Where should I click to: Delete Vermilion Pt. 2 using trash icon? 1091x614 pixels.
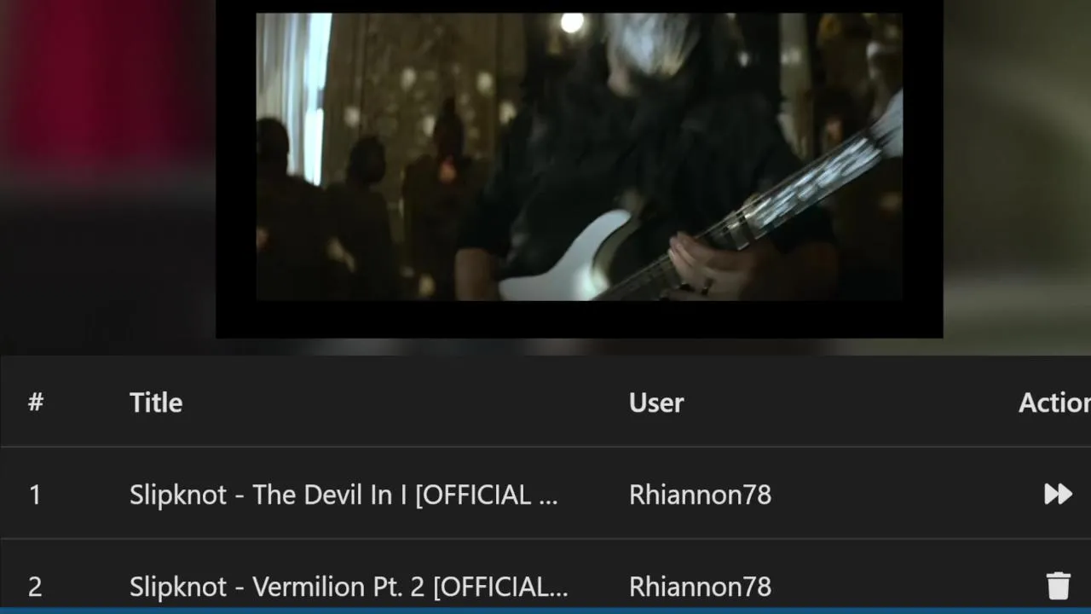click(x=1058, y=586)
